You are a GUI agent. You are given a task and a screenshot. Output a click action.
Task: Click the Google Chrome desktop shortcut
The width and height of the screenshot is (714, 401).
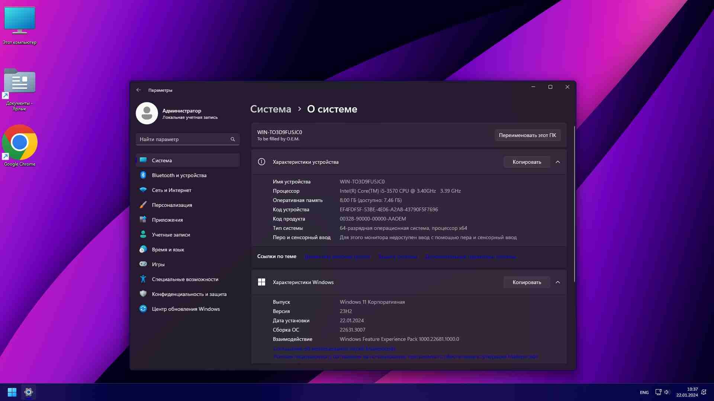[20, 146]
